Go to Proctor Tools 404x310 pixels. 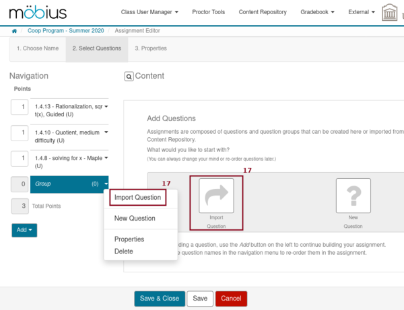tap(209, 12)
